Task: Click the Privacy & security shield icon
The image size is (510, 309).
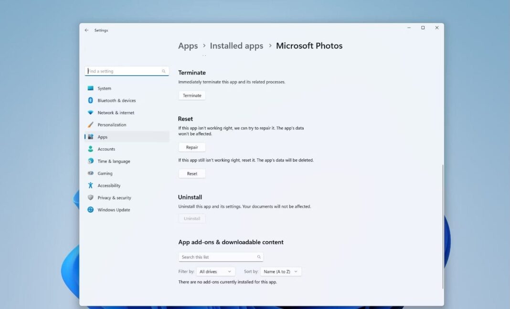Action: coord(91,197)
